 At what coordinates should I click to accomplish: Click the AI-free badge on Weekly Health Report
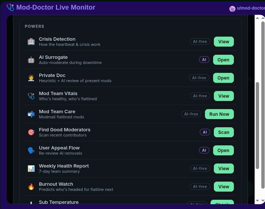(200, 168)
